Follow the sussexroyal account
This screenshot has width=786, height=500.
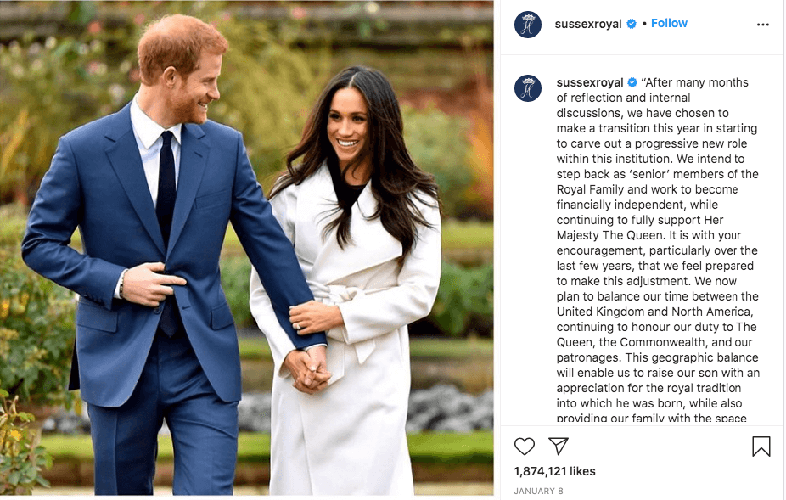coord(669,23)
